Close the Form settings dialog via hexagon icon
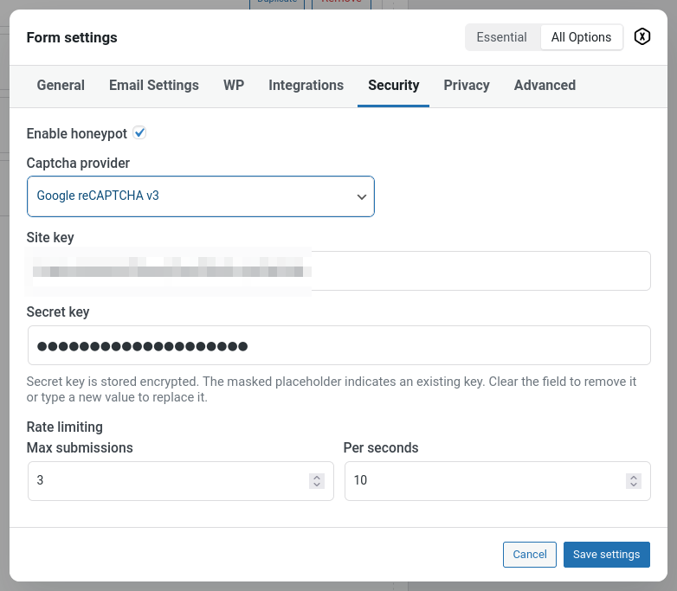The height and width of the screenshot is (591, 677). (x=642, y=37)
